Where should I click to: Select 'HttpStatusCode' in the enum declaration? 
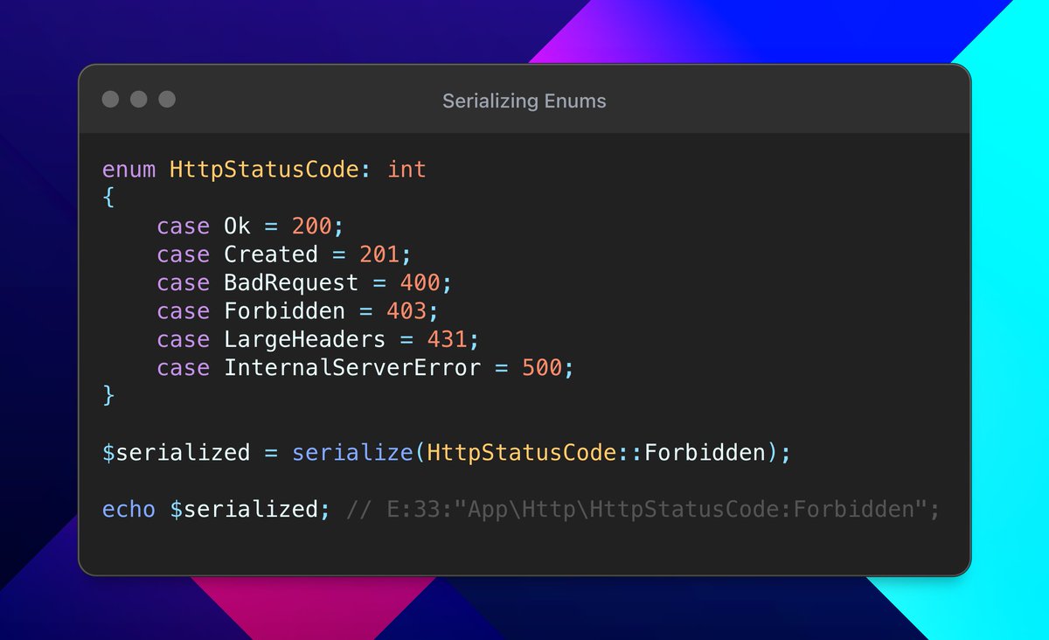coord(264,169)
